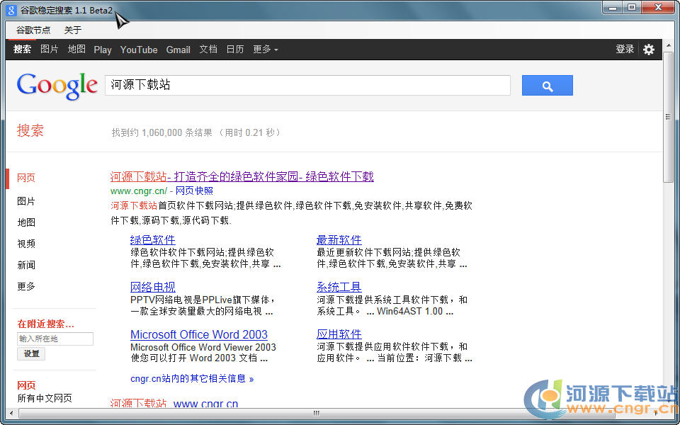680x425 pixels.
Task: Click the app icon in title bar
Action: tap(11, 9)
